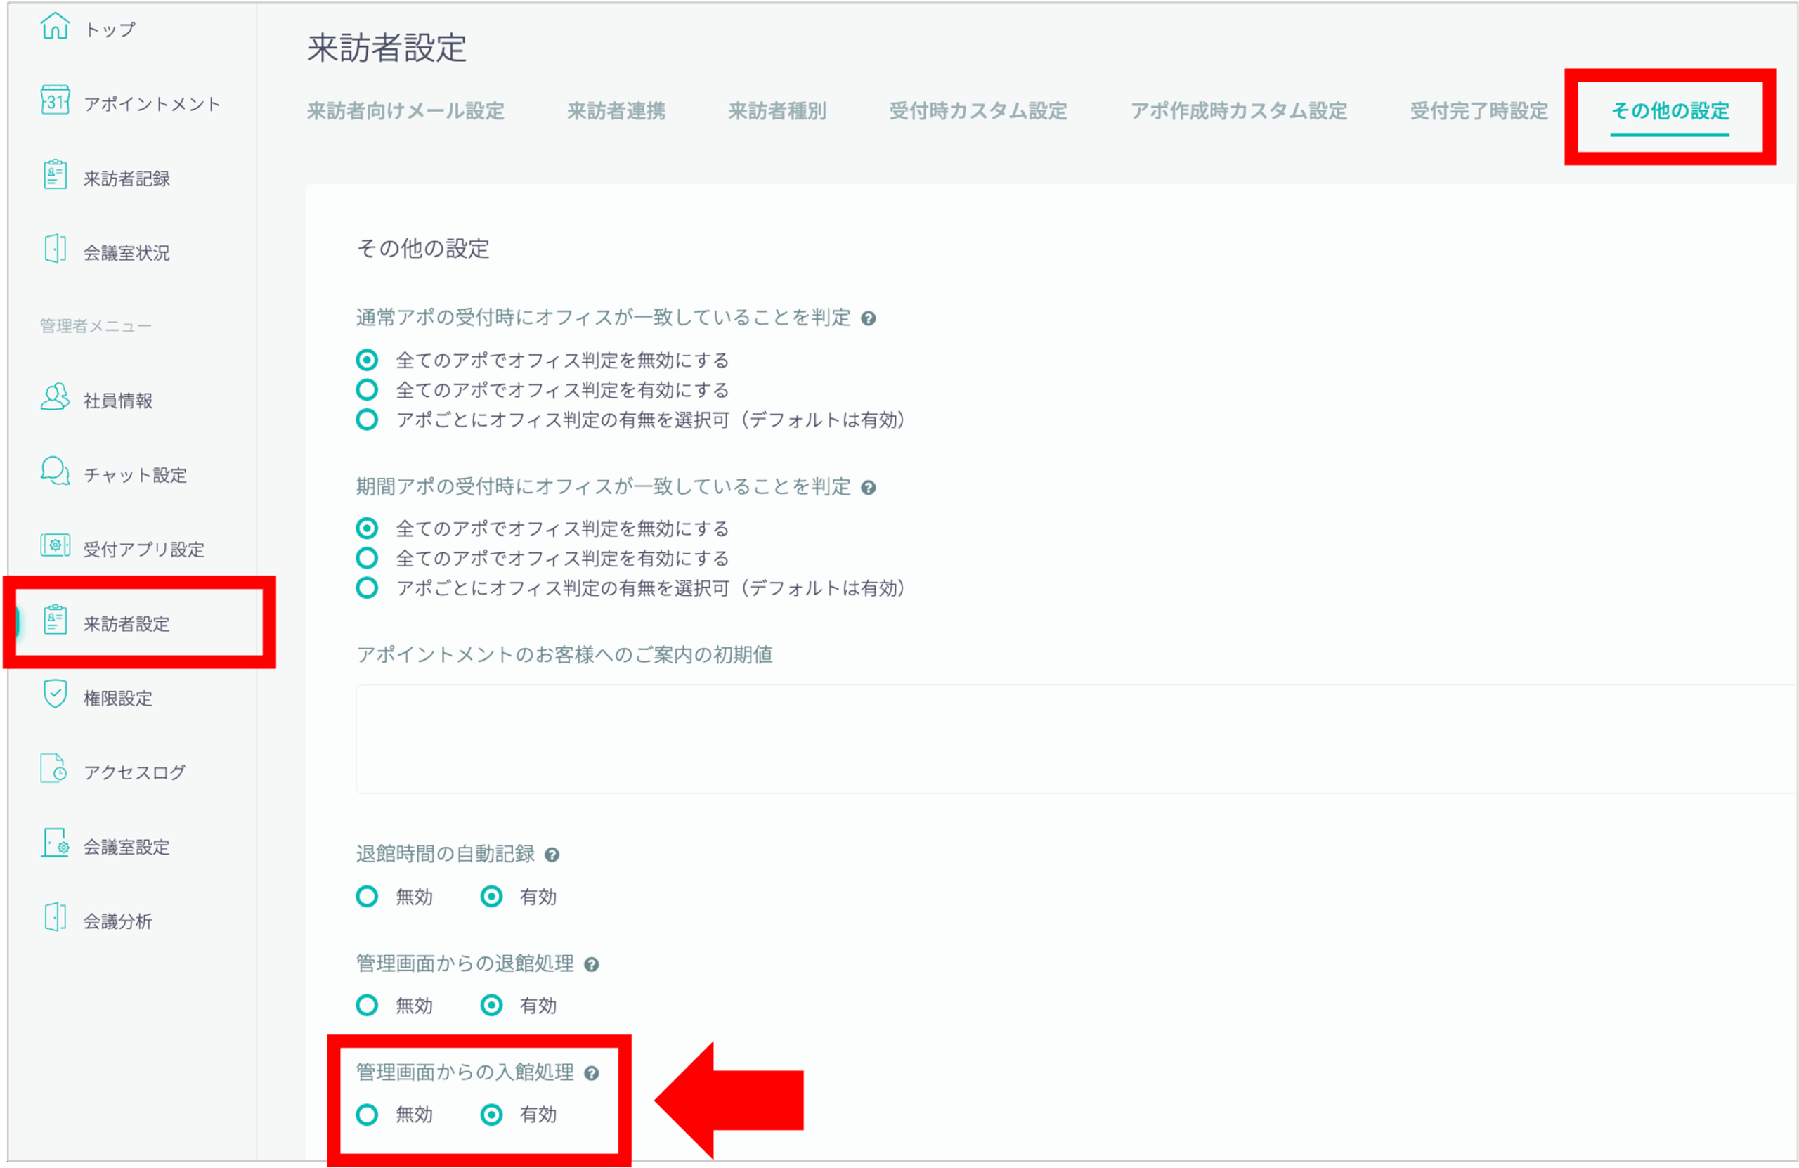Open the 受付完了時設定 tab

pos(1478,111)
